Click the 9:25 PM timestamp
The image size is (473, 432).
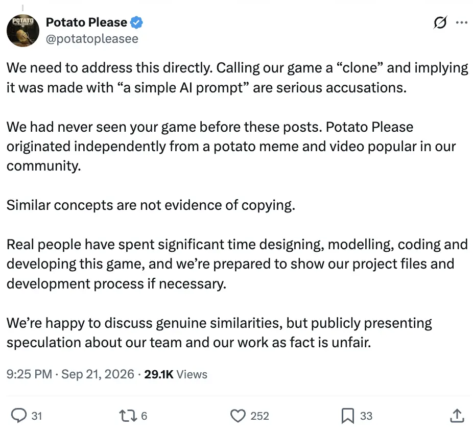[29, 374]
